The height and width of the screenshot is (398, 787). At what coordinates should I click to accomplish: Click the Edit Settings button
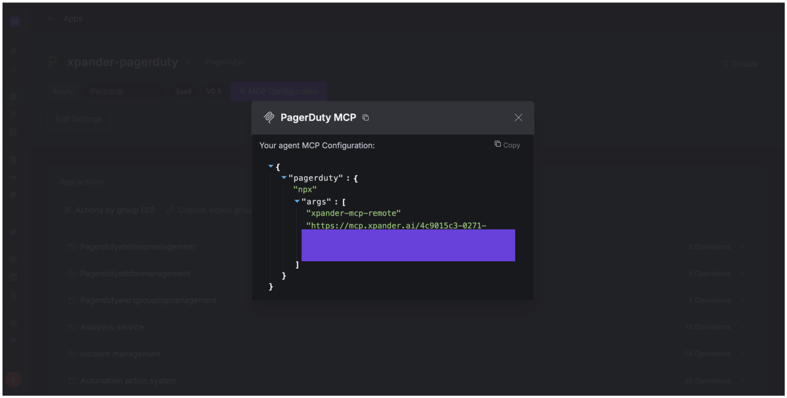click(x=79, y=119)
